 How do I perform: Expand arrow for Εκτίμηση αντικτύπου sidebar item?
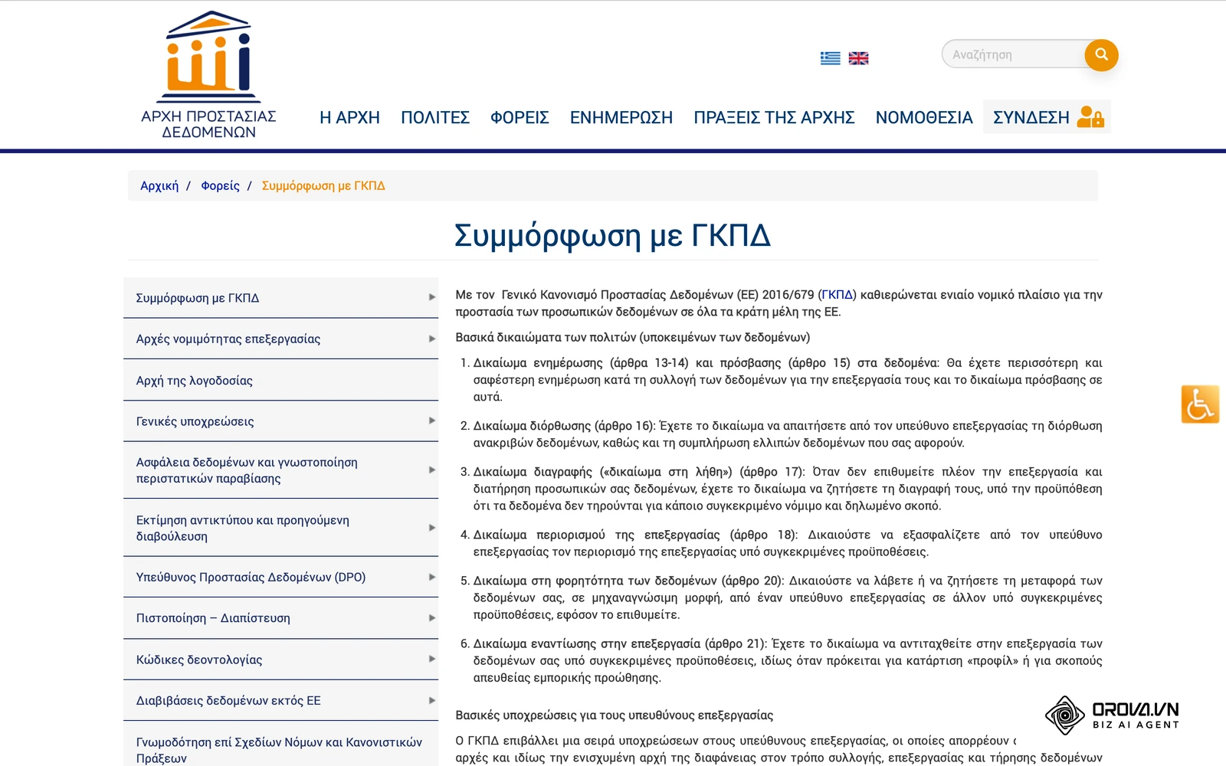pos(432,528)
